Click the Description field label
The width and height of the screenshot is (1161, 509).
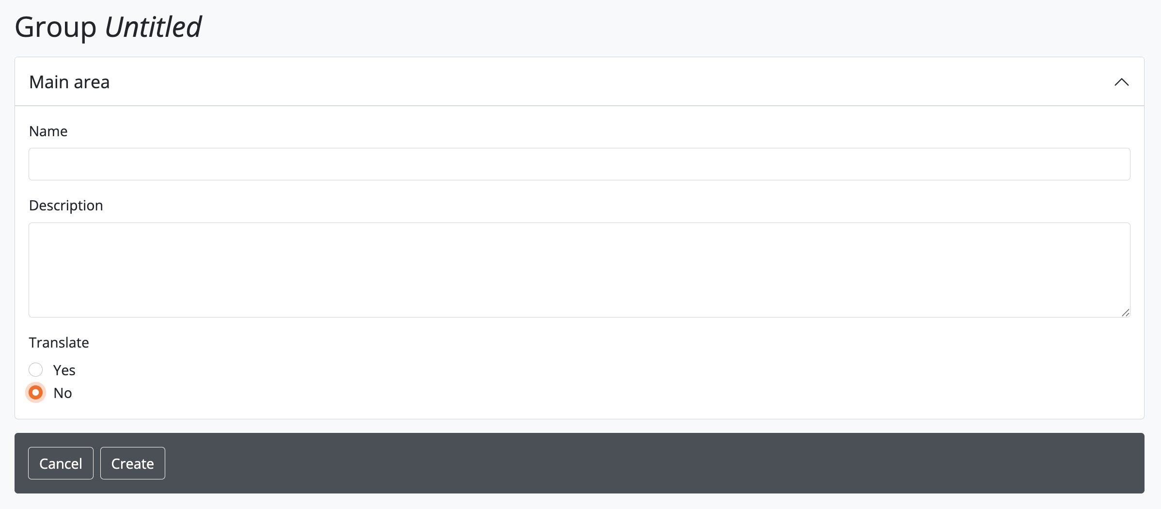[66, 206]
